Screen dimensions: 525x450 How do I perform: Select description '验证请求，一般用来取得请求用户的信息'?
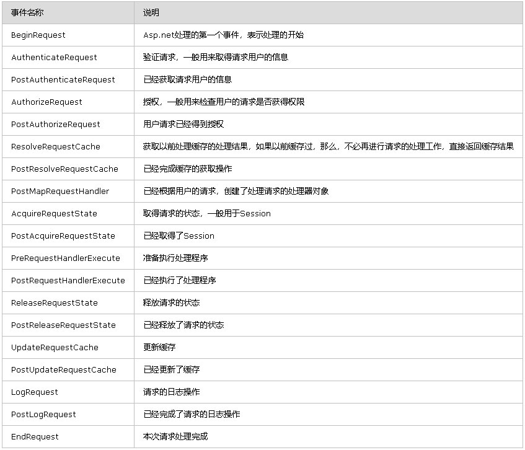click(x=216, y=58)
